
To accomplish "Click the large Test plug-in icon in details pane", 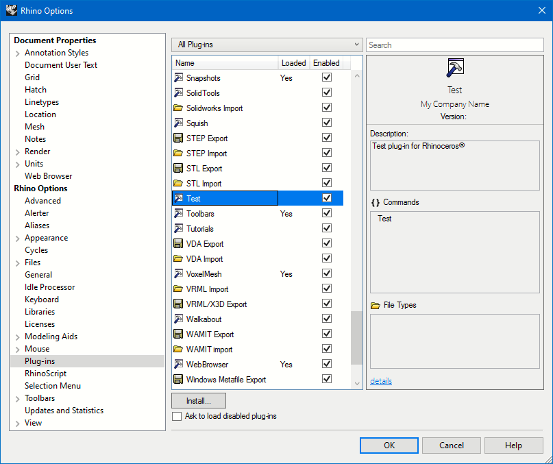I will click(455, 68).
